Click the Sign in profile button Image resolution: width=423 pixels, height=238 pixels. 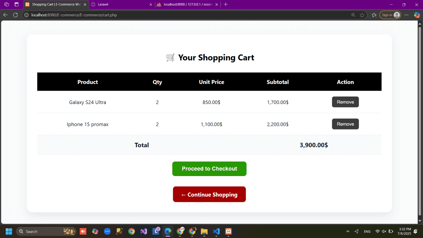click(x=390, y=15)
